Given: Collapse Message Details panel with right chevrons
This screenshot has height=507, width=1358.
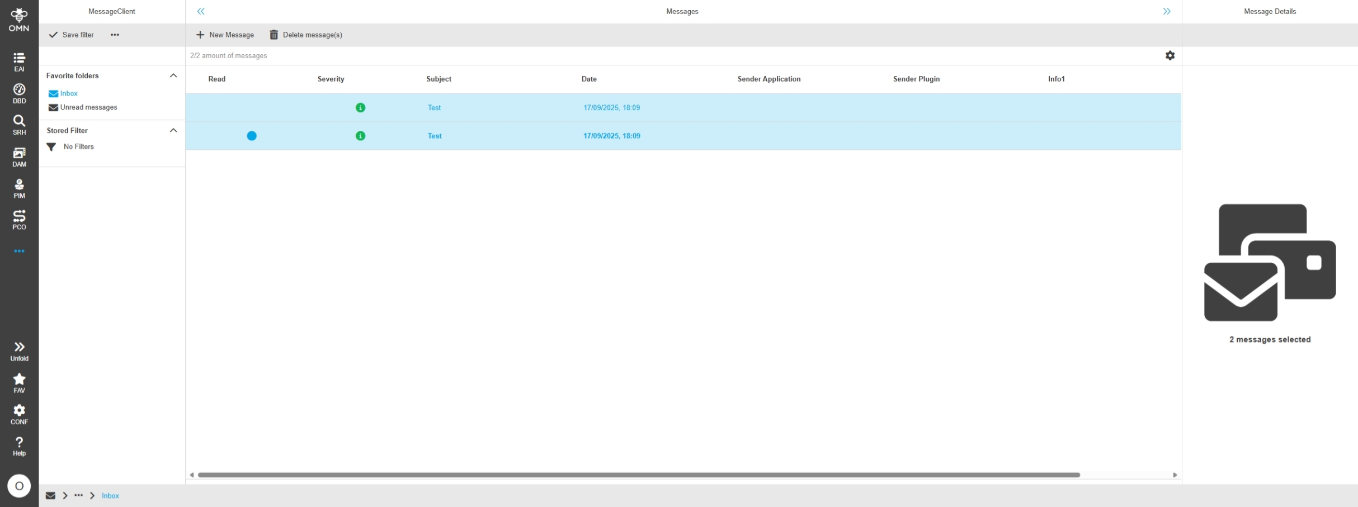Looking at the screenshot, I should 1166,11.
